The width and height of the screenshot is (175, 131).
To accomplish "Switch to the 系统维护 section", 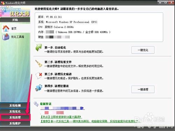I will (x=15, y=123).
